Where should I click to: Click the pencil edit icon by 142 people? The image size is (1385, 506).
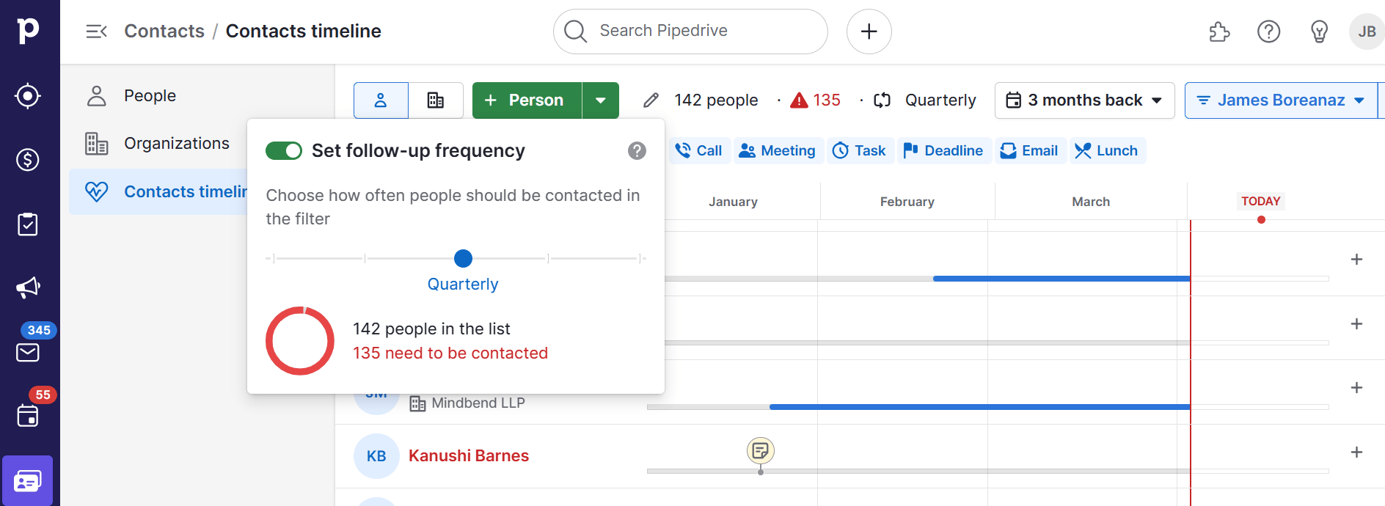pyautogui.click(x=651, y=100)
